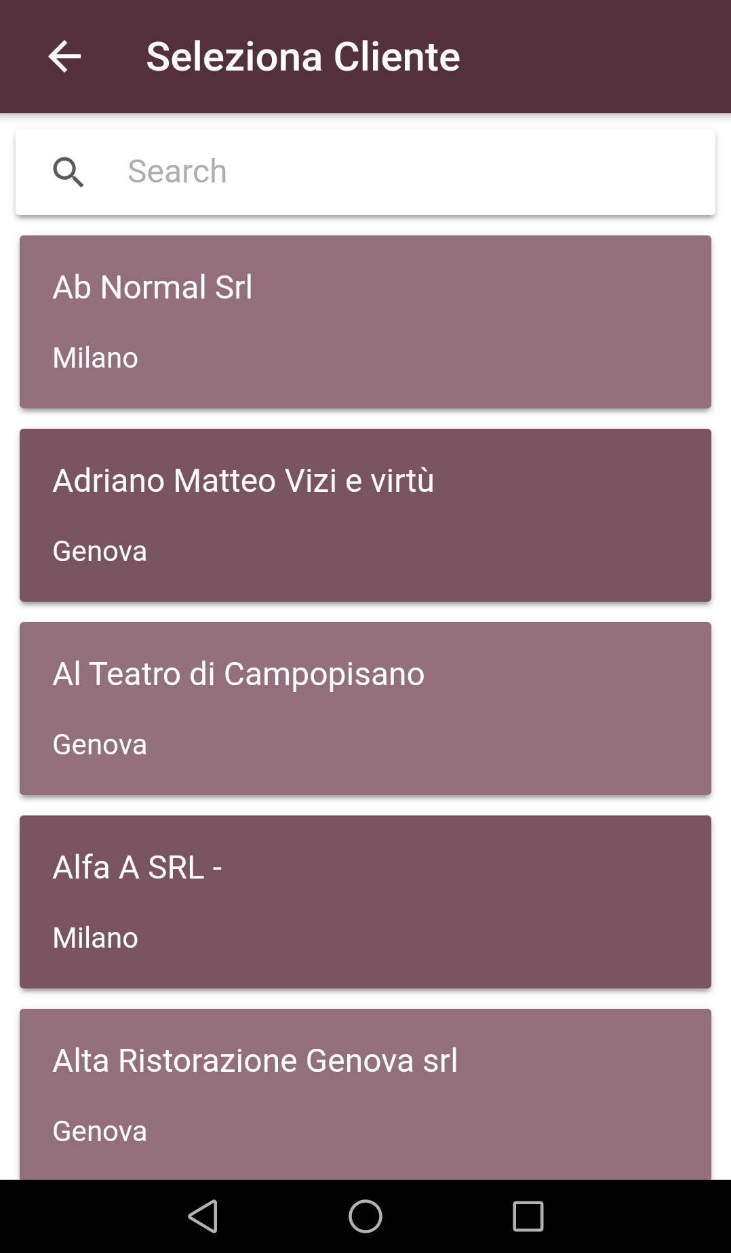Viewport: 731px width, 1253px height.
Task: Tap Genova beneath Alta Ristorazione Genova srl
Action: click(100, 1132)
